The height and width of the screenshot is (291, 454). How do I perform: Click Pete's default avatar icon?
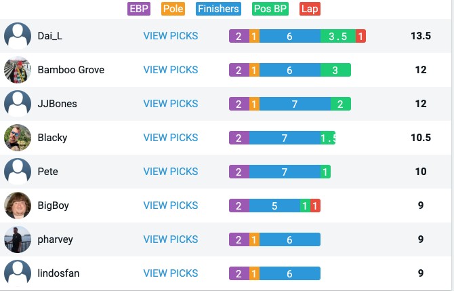pos(18,172)
